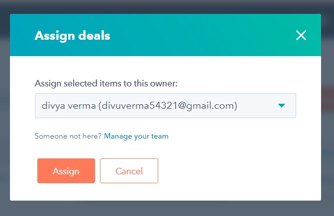The width and height of the screenshot is (334, 216).
Task: Click the Assign button
Action: pos(66,171)
